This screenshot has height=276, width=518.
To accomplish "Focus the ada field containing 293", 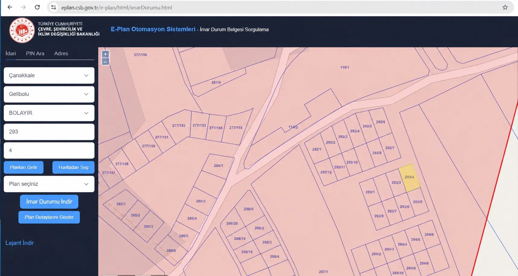I will click(49, 132).
